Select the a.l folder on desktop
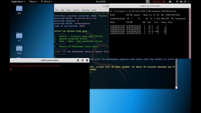This screenshot has width=201, height=113. pos(19,37)
